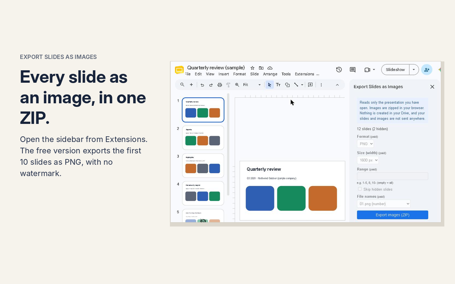Open the three-dot more toolbar options

(x=321, y=85)
